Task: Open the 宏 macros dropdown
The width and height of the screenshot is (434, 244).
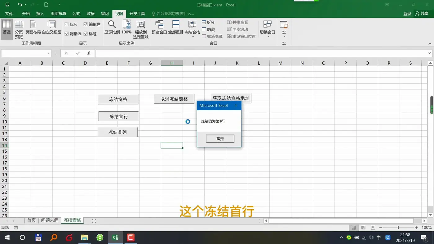Action: [284, 29]
